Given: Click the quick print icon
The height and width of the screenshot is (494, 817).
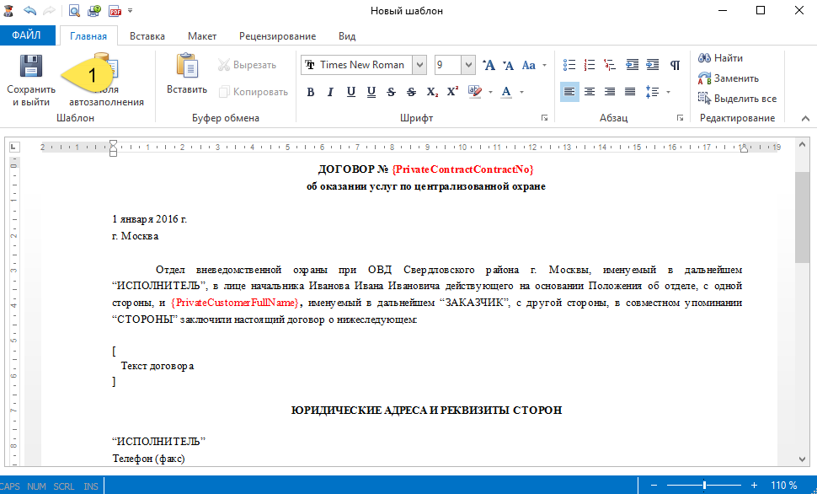Looking at the screenshot, I should (x=93, y=10).
